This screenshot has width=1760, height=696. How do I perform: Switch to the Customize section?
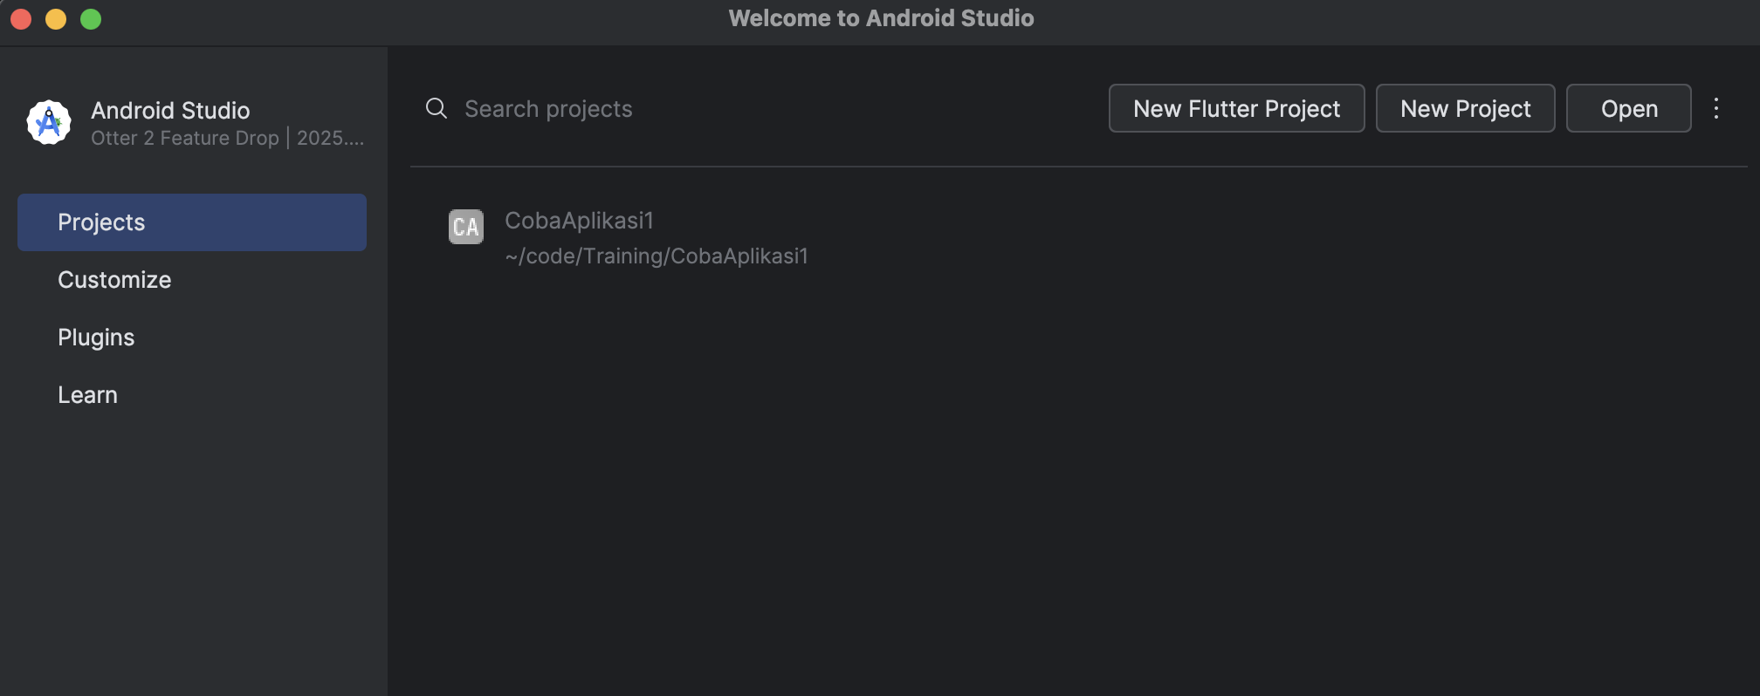coord(114,280)
